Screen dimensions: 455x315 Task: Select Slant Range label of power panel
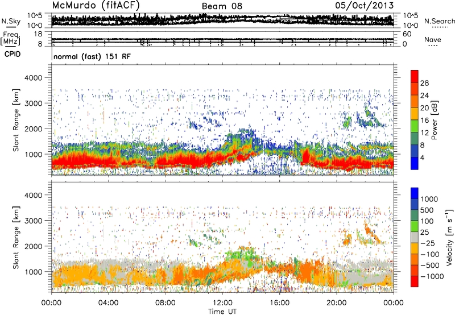click(x=16, y=120)
